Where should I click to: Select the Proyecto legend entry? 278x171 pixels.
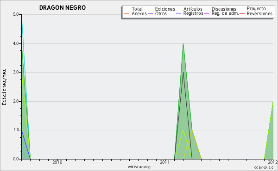tap(256, 9)
